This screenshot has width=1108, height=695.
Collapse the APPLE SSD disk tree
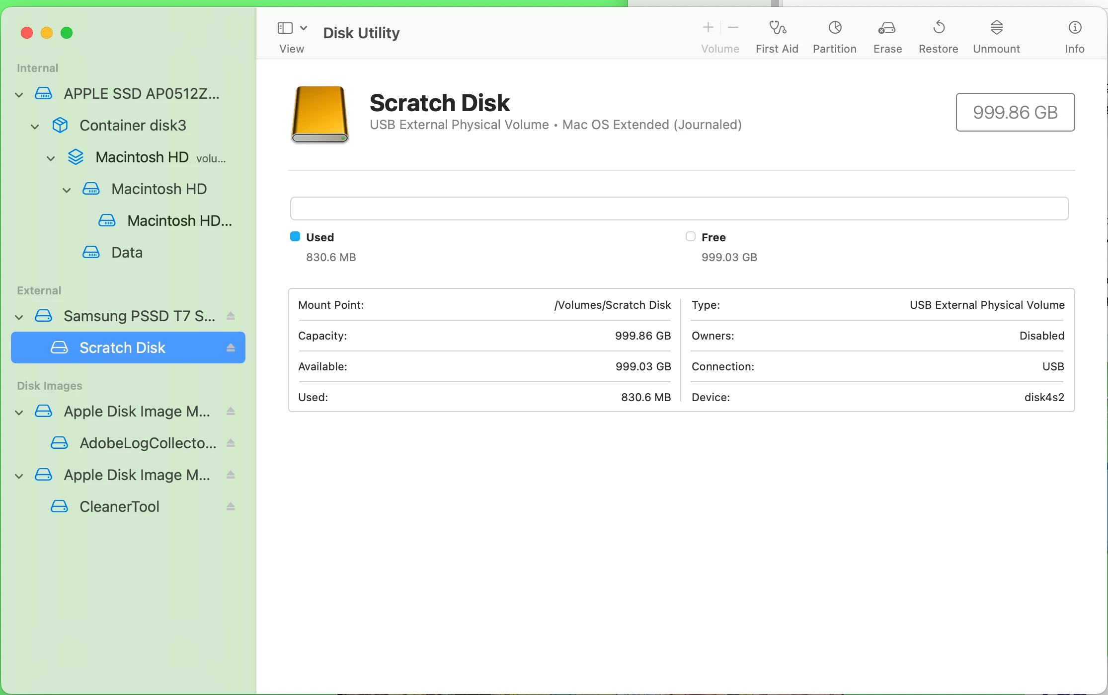point(19,94)
